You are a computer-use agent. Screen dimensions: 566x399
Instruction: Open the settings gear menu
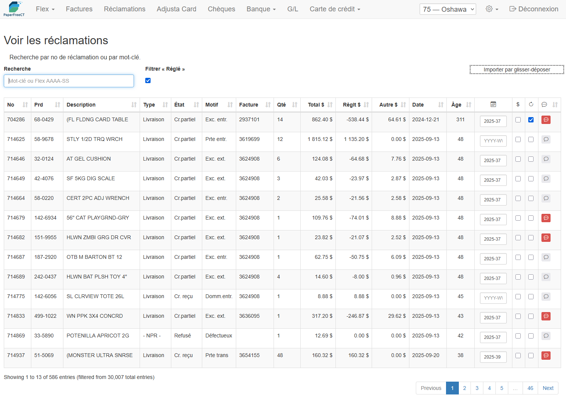point(492,9)
